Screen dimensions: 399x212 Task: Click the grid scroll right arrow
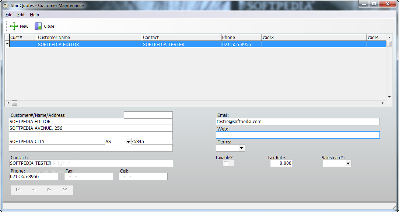tap(383, 103)
